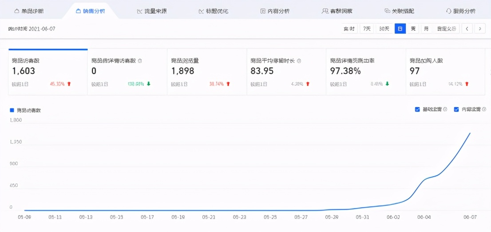Select the week range button
The image size is (491, 232).
[413, 29]
